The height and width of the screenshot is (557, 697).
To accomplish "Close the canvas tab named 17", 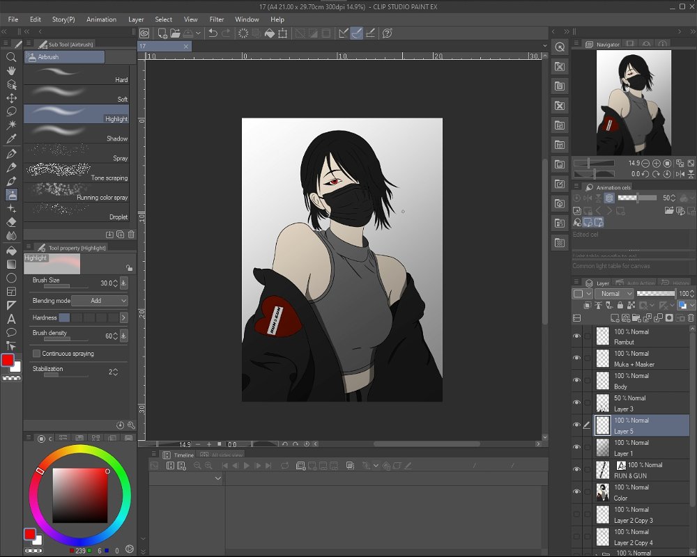I will coord(186,46).
